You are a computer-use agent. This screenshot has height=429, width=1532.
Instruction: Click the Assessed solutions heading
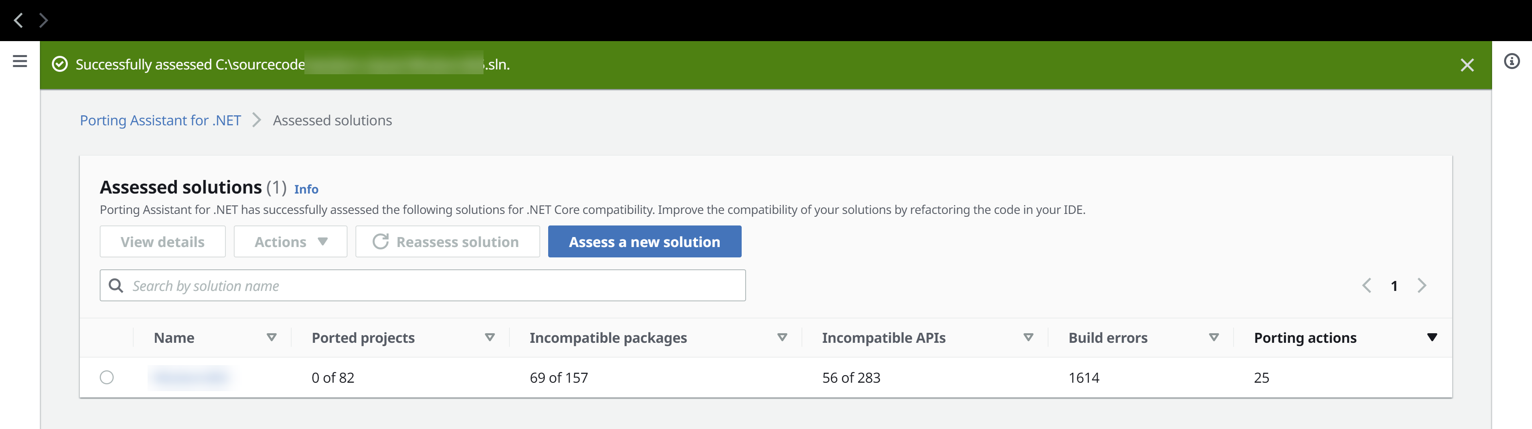[181, 188]
